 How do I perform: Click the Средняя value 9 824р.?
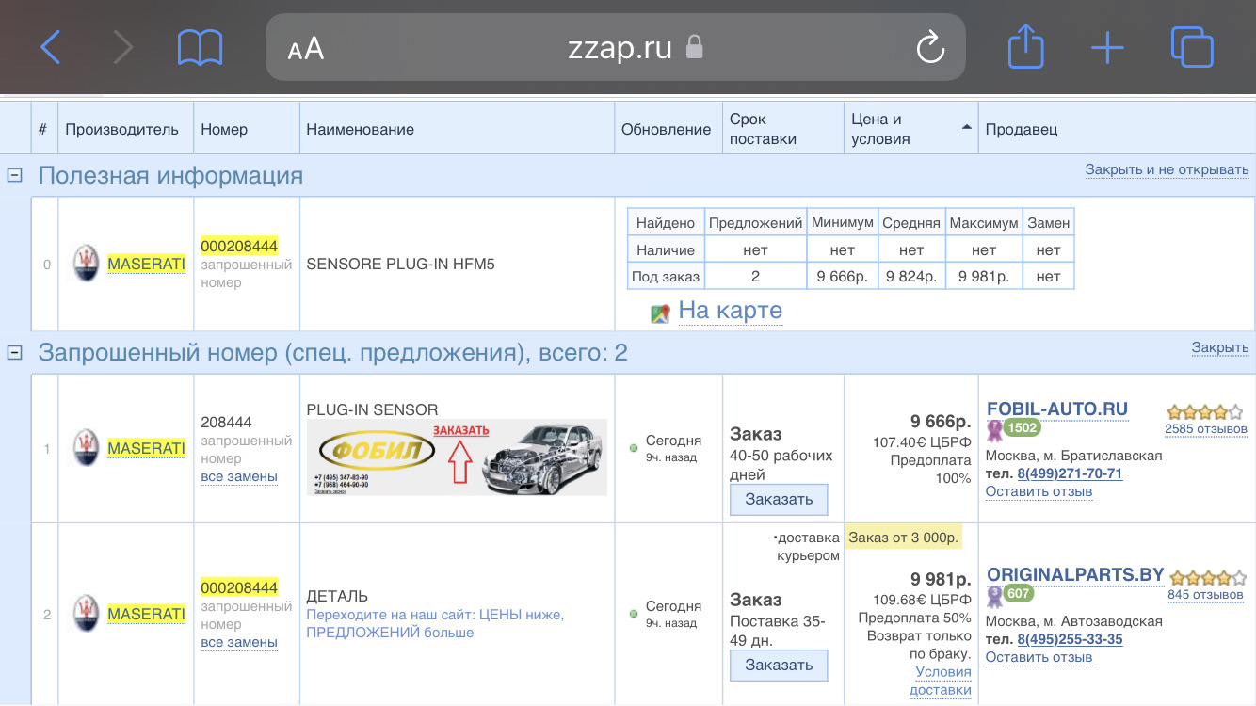tap(911, 277)
